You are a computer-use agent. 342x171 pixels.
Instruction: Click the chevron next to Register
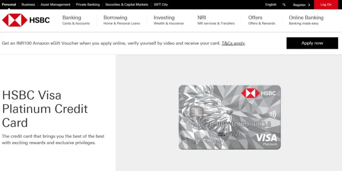click(x=309, y=5)
